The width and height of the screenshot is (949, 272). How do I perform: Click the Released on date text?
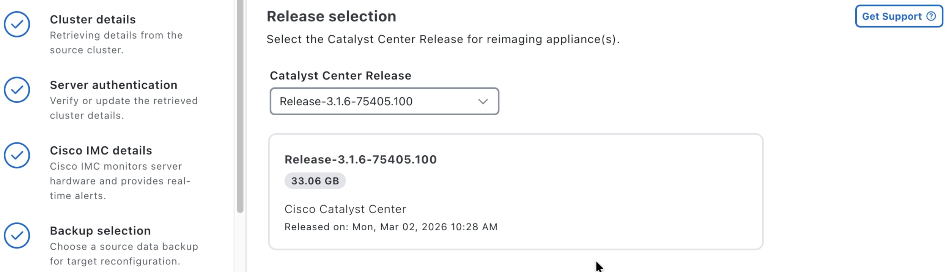(391, 227)
